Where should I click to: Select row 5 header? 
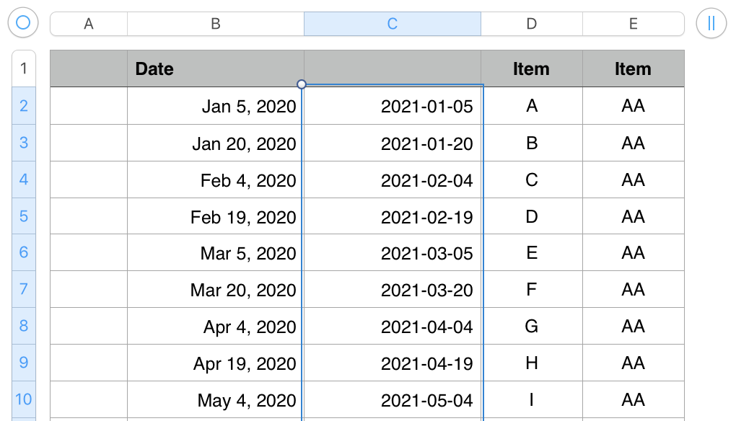click(24, 216)
